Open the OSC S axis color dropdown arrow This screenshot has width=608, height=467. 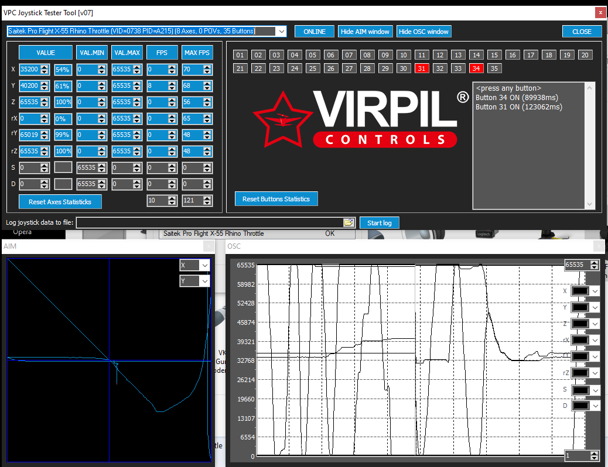click(595, 390)
